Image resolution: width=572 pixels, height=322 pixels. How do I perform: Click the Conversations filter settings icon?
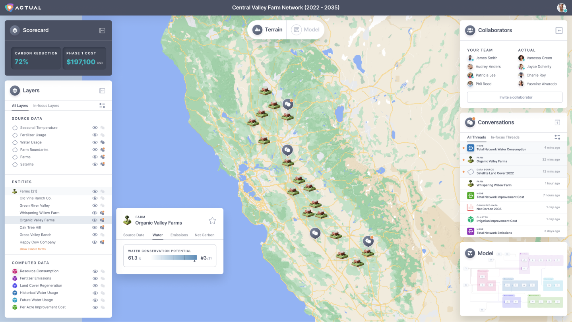pyautogui.click(x=557, y=137)
